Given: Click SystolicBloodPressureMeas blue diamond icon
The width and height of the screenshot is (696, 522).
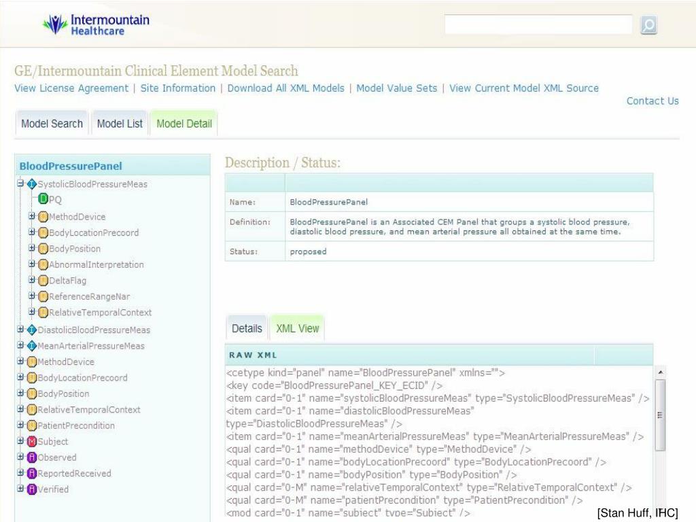Looking at the screenshot, I should point(31,184).
